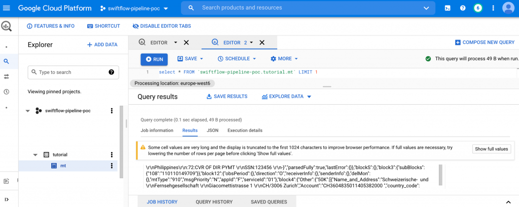This screenshot has height=207, width=519.
Task: Open the Save dropdown menu
Action: click(x=190, y=59)
